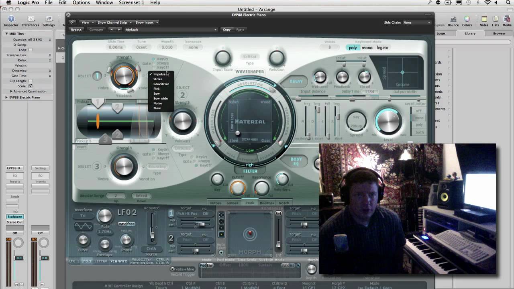
Task: Open the Screenset 1 menu in menu bar
Action: click(x=131, y=2)
